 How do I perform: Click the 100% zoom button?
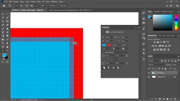42,6
